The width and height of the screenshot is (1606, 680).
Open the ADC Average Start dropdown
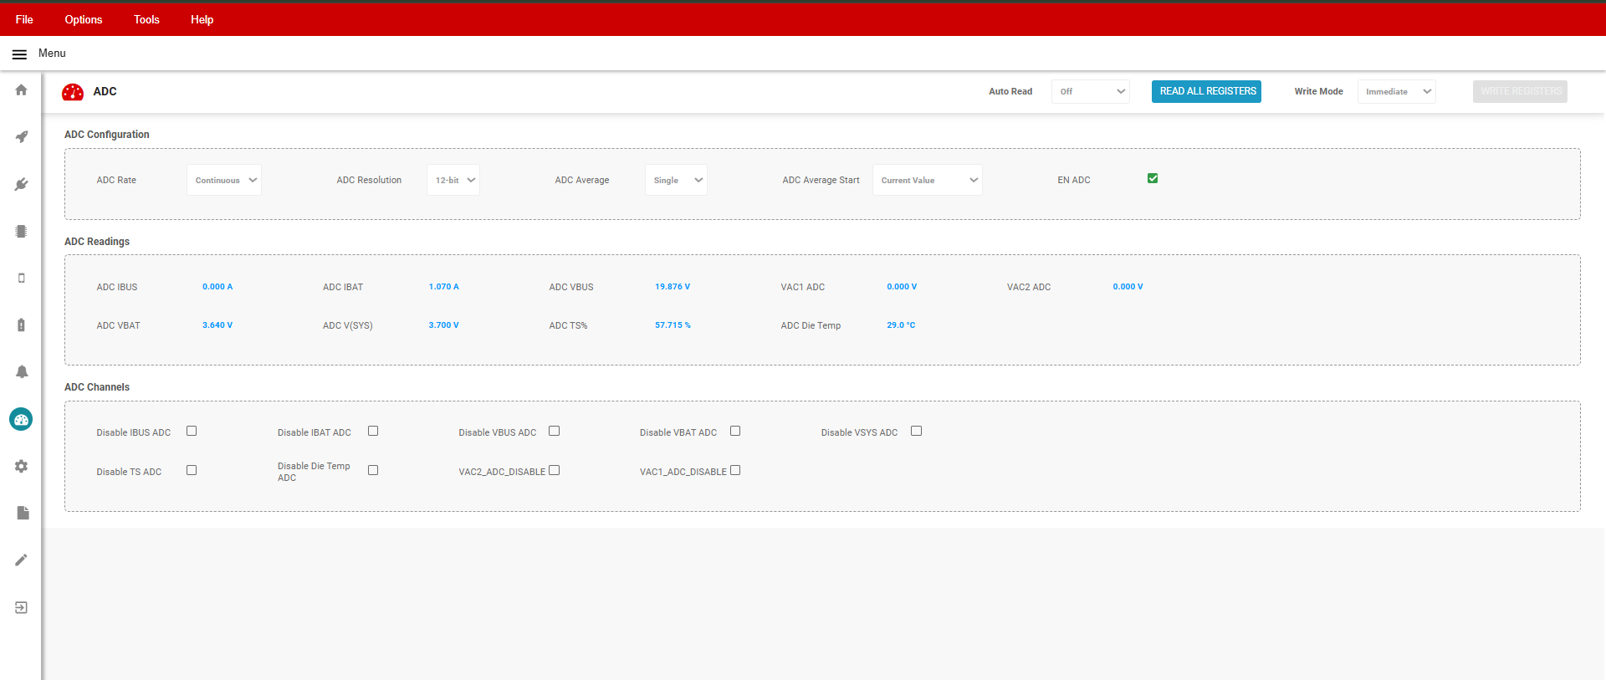928,180
